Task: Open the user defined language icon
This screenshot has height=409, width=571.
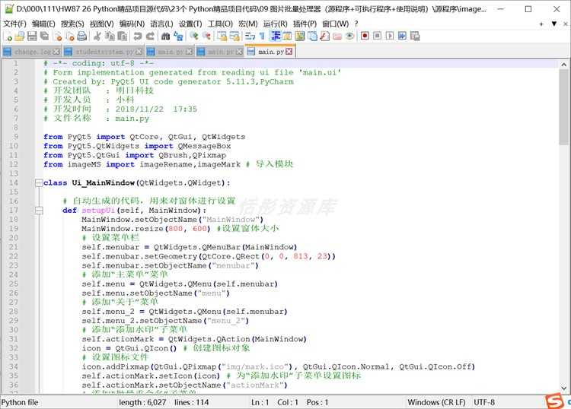Action: coord(287,36)
